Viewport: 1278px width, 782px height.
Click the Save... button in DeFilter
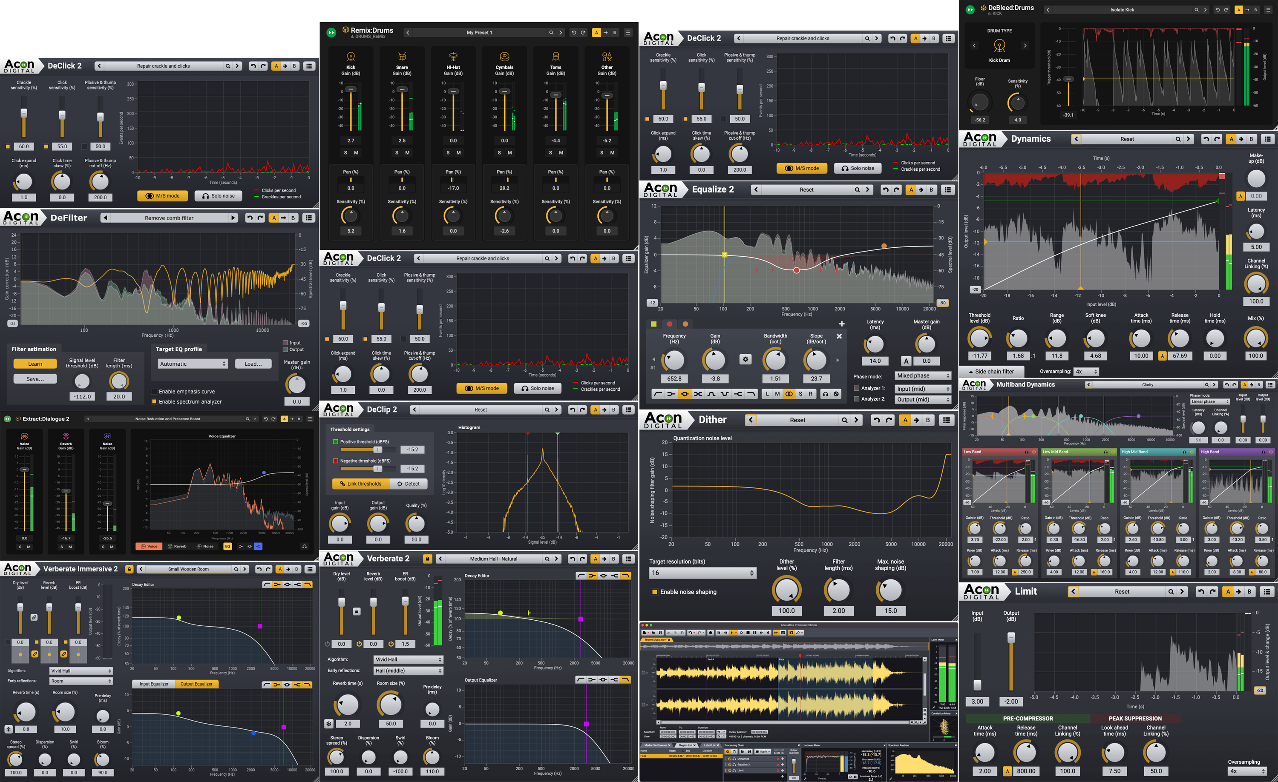click(35, 379)
